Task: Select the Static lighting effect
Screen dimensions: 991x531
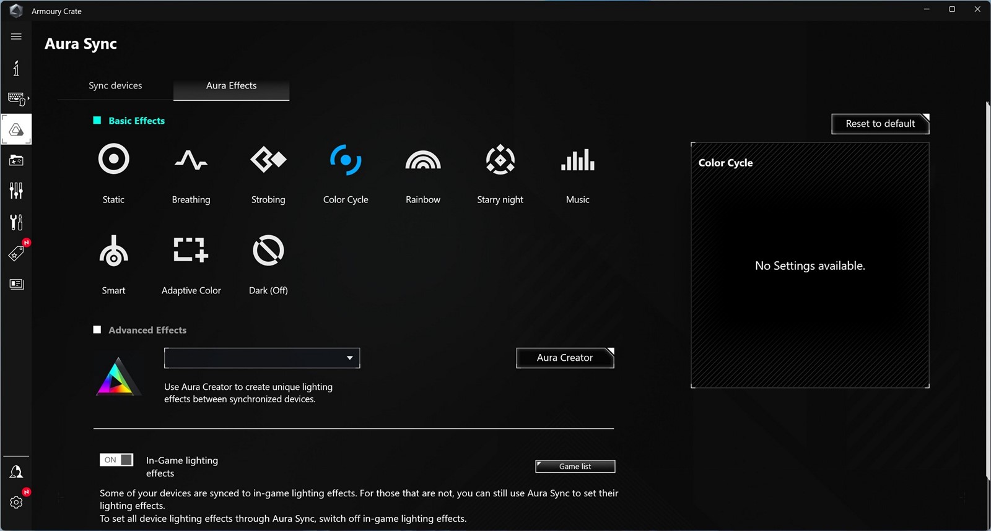Action: click(x=114, y=160)
